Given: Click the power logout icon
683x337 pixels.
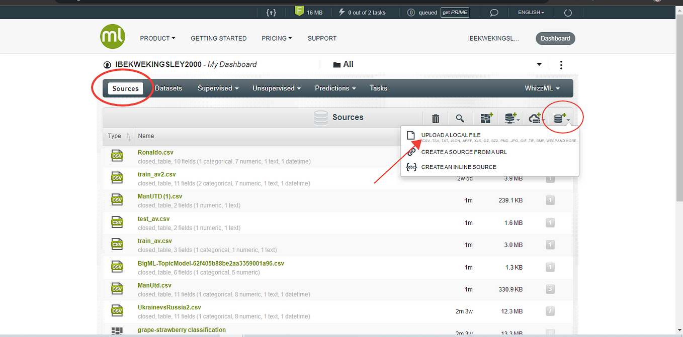Looking at the screenshot, I should pyautogui.click(x=568, y=13).
